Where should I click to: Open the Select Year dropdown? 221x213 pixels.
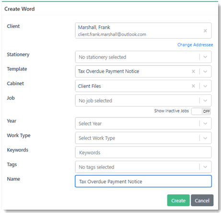click(143, 123)
